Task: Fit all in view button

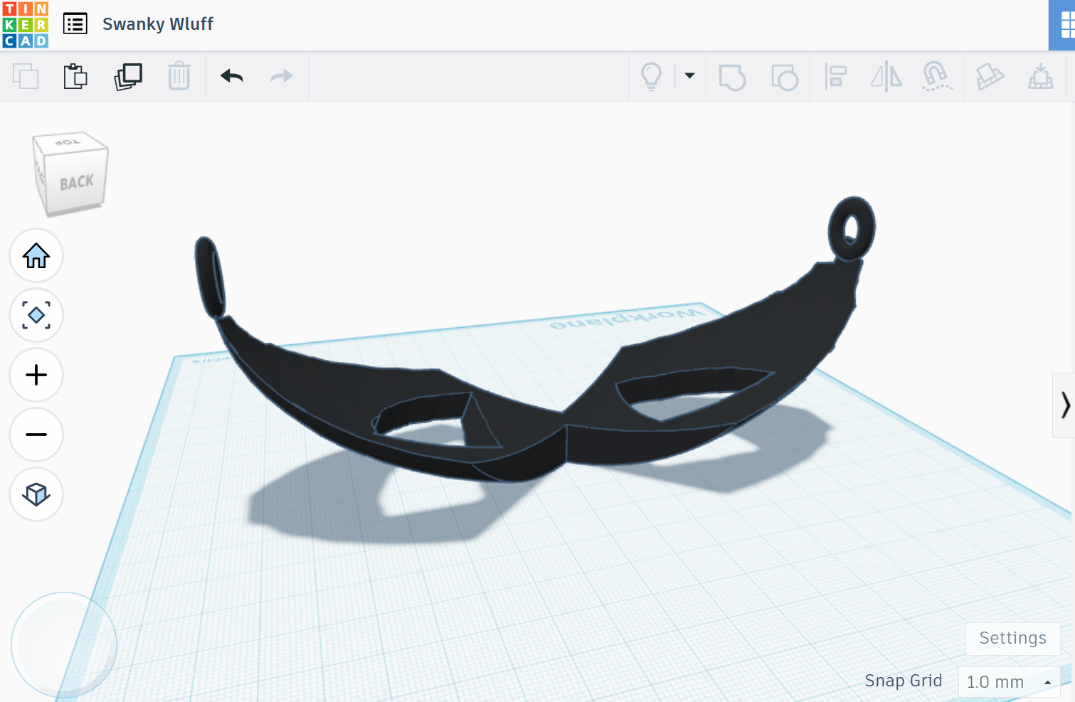Action: coord(36,315)
